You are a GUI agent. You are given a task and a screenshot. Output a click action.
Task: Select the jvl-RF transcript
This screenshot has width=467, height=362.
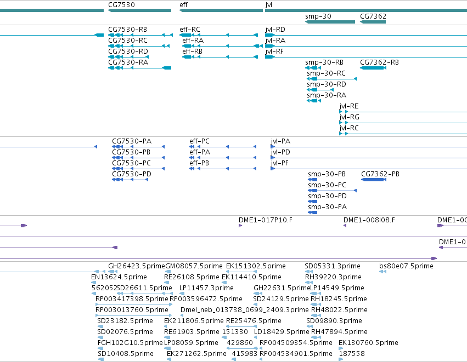click(366, 57)
